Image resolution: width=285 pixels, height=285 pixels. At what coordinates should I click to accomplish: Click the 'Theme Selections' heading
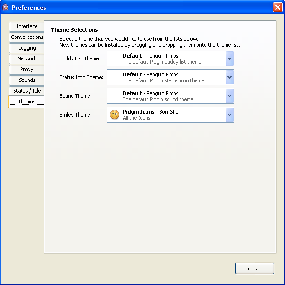click(74, 30)
